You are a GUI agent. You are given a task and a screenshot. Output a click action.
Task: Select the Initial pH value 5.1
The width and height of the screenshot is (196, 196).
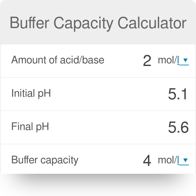point(178,94)
